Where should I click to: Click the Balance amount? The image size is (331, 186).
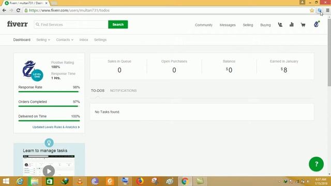point(229,70)
